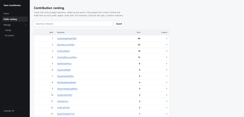The height and width of the screenshot is (117, 244).
Task: Select total score 46 for QuietHedgehog
Action: [x=139, y=38]
